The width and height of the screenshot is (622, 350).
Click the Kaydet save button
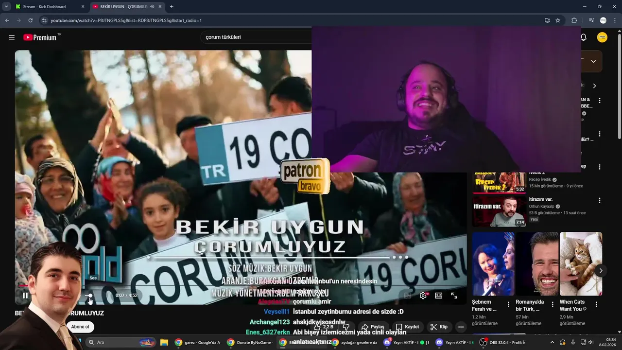[x=407, y=327]
